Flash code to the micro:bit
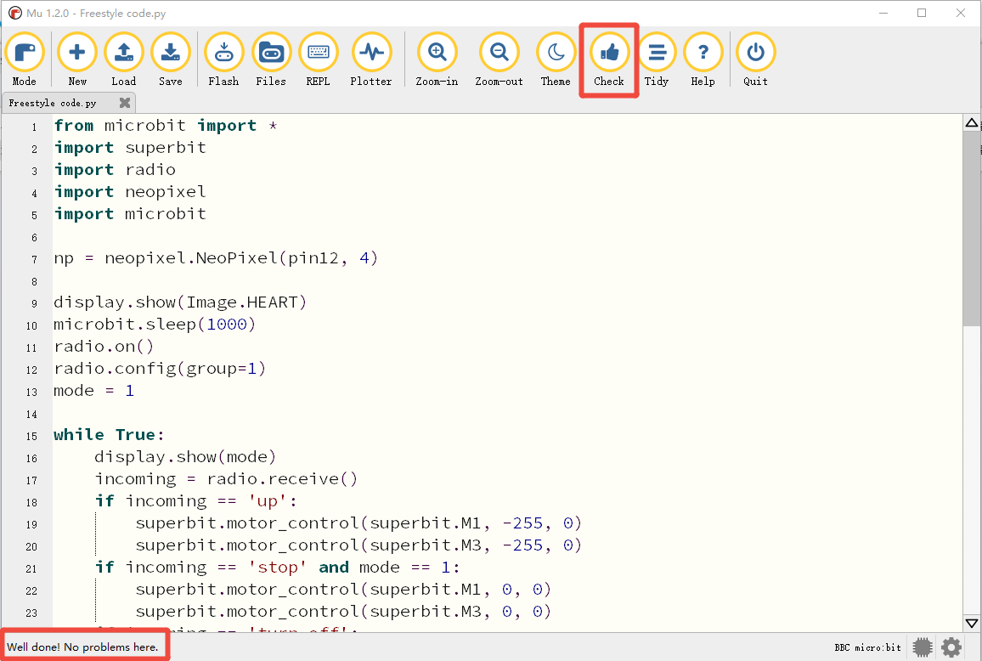The height and width of the screenshot is (661, 982). pos(223,59)
